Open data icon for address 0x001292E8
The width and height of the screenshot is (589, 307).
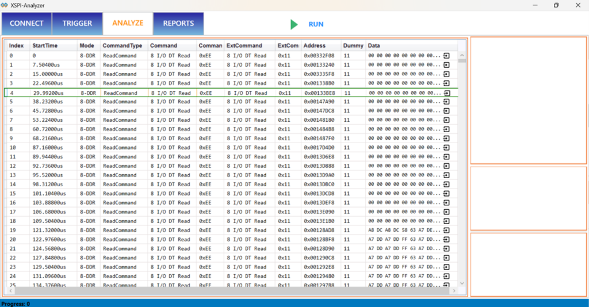pos(447,267)
